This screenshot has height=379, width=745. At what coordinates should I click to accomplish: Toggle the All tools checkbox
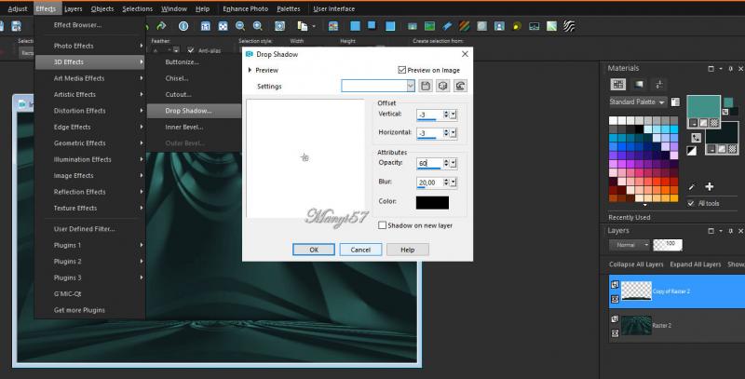pyautogui.click(x=690, y=203)
